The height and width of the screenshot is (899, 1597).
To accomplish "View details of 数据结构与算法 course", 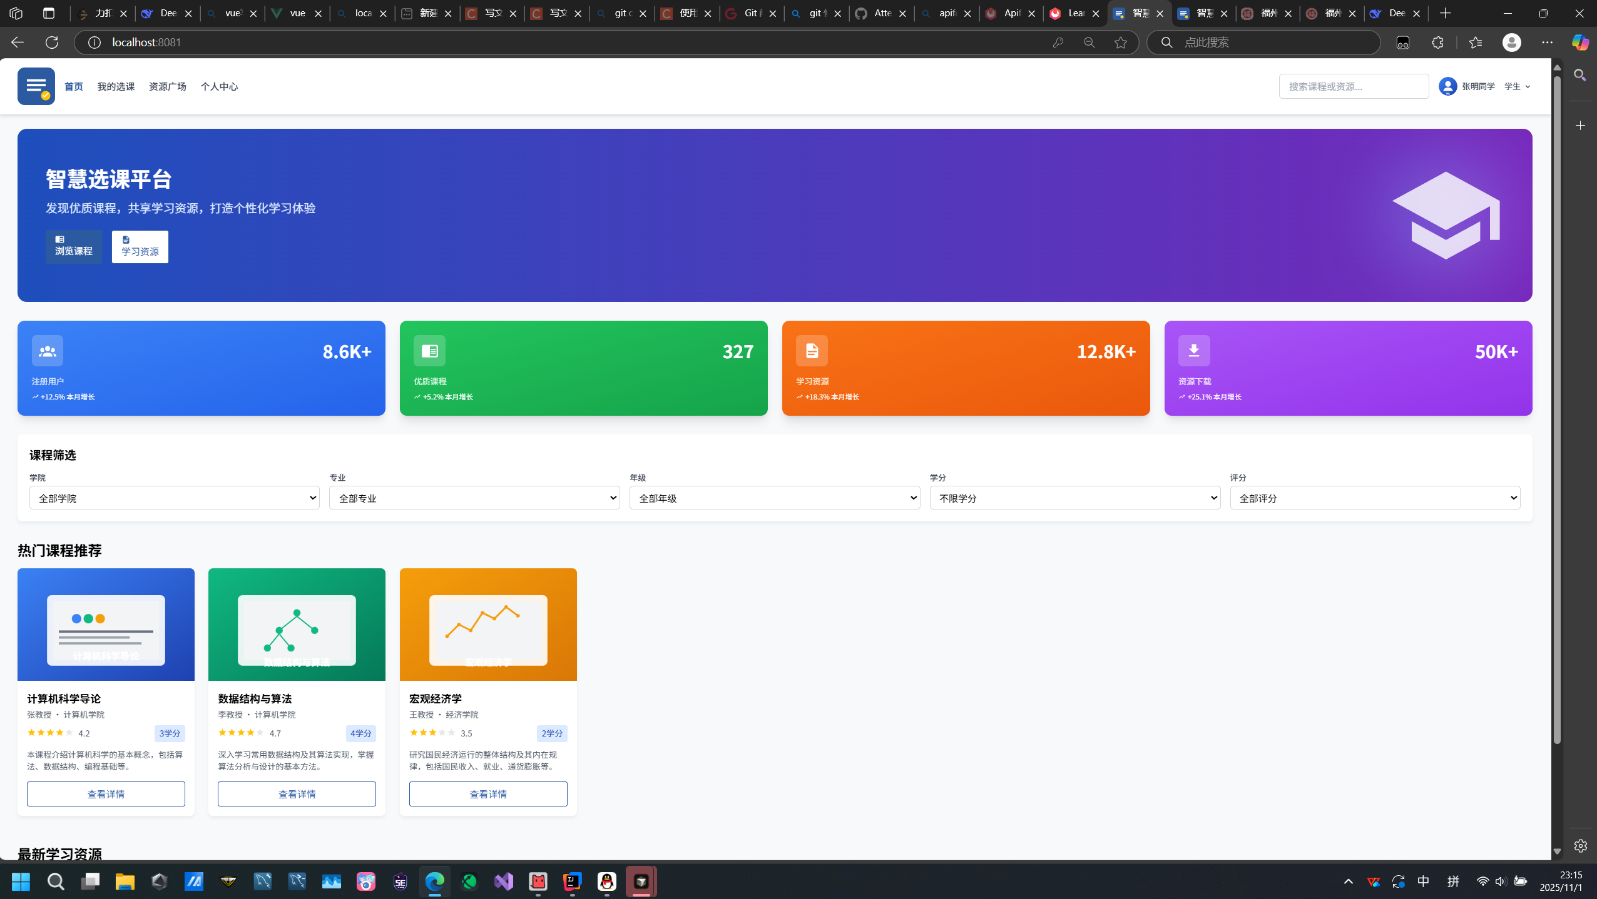I will 297,794.
